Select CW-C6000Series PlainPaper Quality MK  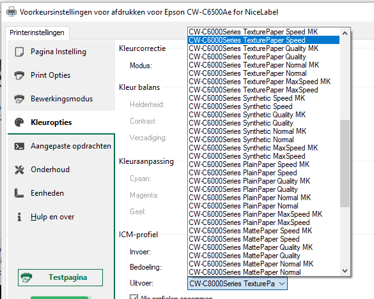[x=264, y=181]
